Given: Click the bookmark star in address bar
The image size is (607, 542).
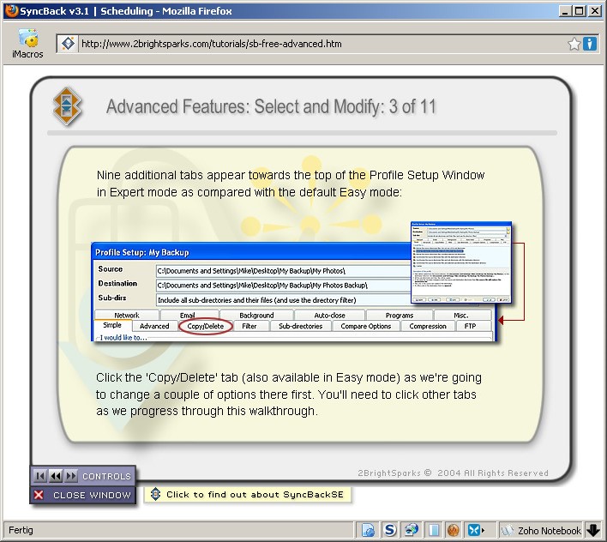Looking at the screenshot, I should click(x=574, y=44).
